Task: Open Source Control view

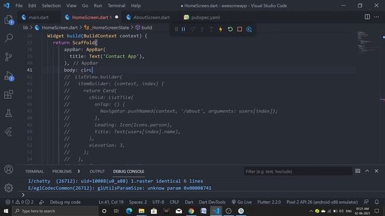Action: 8,57
